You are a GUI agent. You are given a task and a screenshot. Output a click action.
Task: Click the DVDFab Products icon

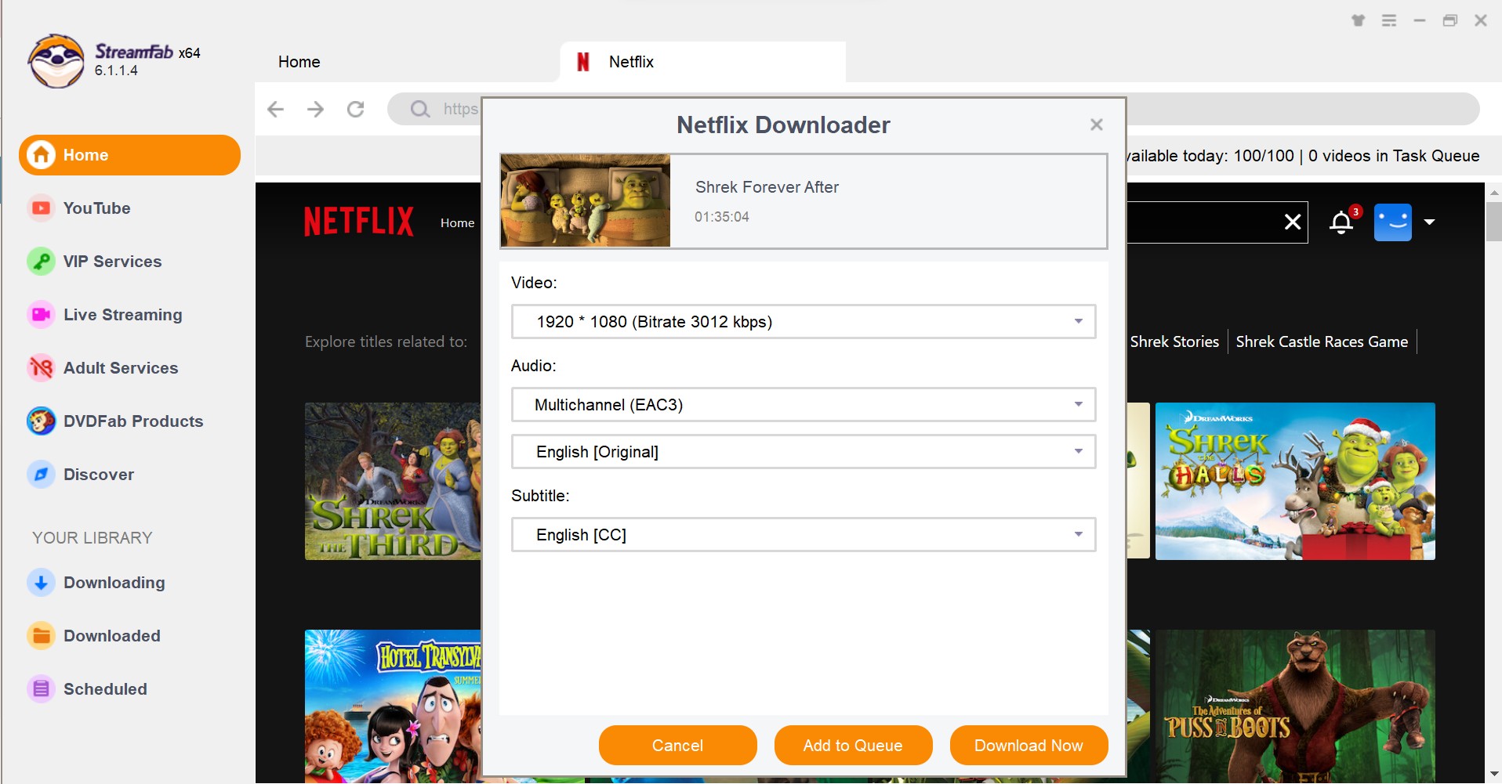[x=41, y=421]
